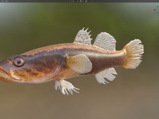The height and width of the screenshot is (119, 159).
Task: Open the Add menu in viewport header
Action: (x=3, y=1)
